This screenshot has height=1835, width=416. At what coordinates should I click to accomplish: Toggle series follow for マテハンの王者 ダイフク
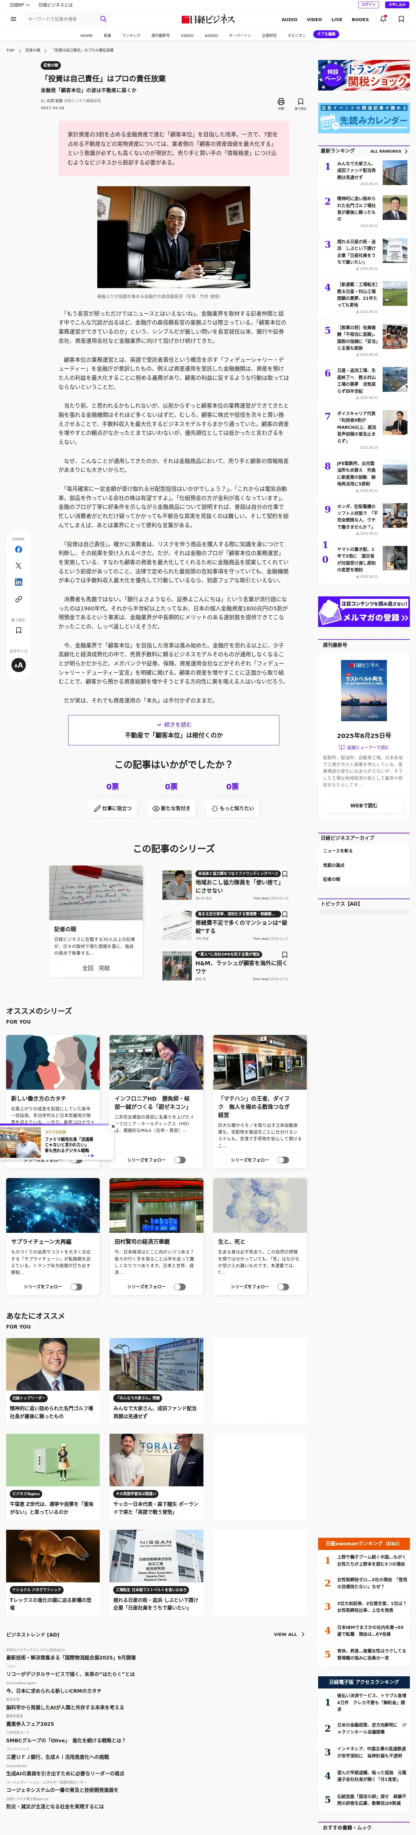tap(283, 1160)
